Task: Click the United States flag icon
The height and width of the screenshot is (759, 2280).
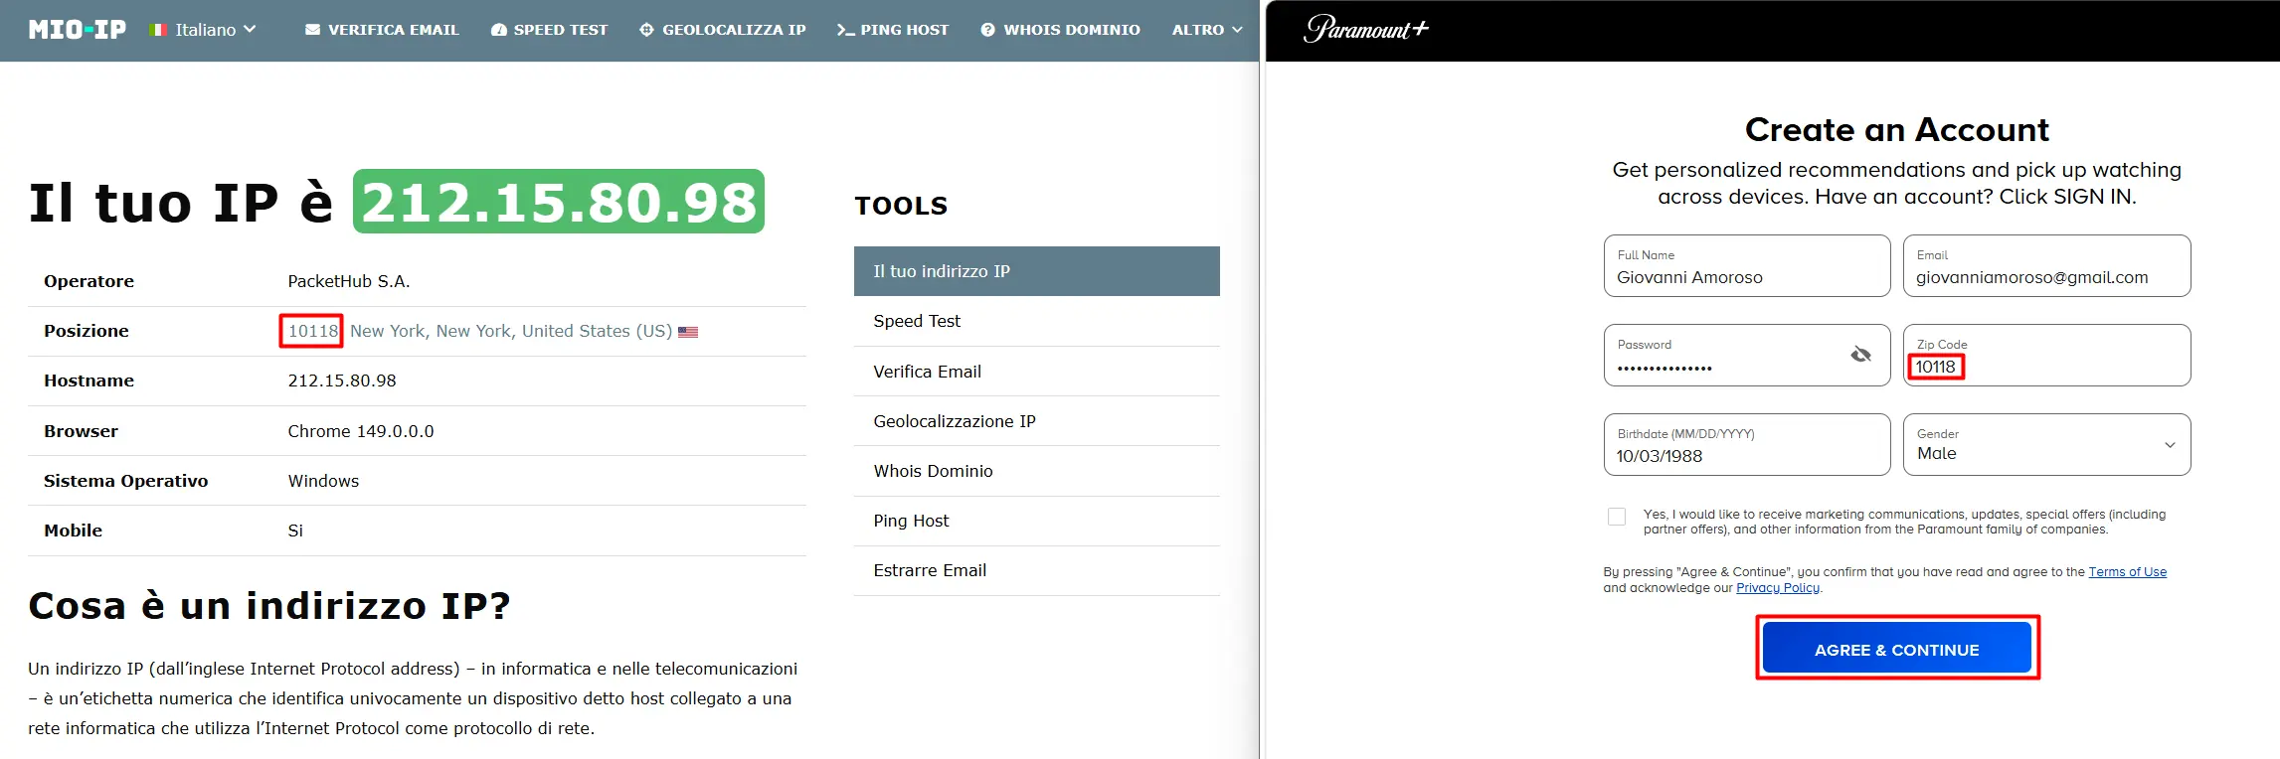Action: (x=688, y=332)
